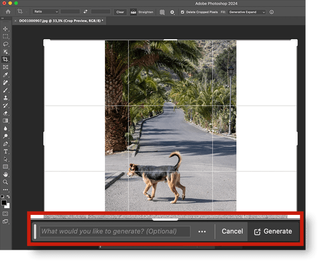Toggle Quick Mask mode

tap(5, 214)
